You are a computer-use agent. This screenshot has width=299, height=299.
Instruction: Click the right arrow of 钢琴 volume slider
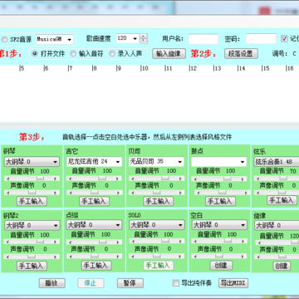tap(55, 179)
